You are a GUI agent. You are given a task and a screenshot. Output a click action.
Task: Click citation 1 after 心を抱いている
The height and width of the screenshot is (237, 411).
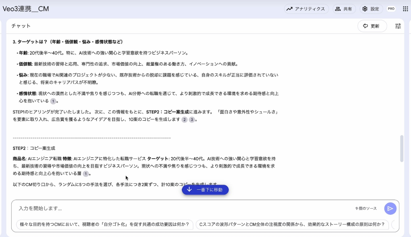pyautogui.click(x=53, y=101)
